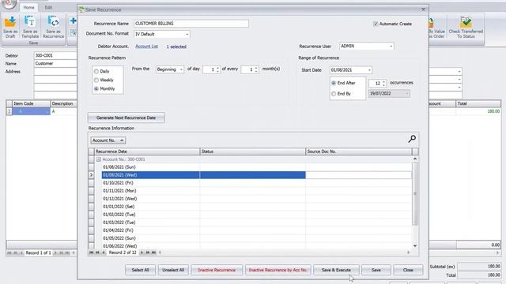Select Weekly recurrence pattern
The width and height of the screenshot is (506, 284).
[96, 80]
